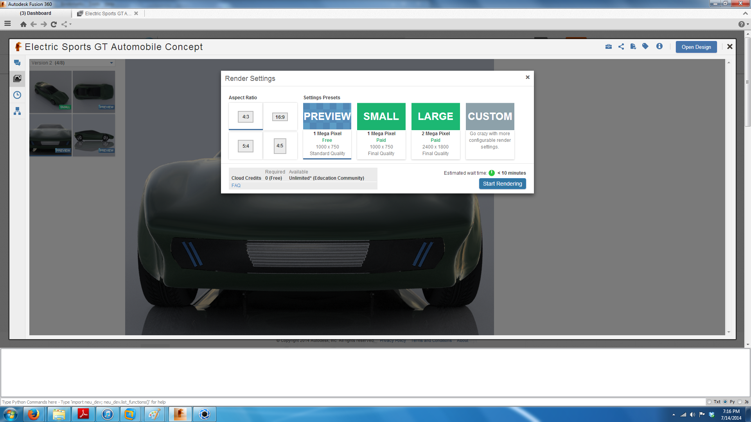Open share dropdown in navigation toolbar

66,24
